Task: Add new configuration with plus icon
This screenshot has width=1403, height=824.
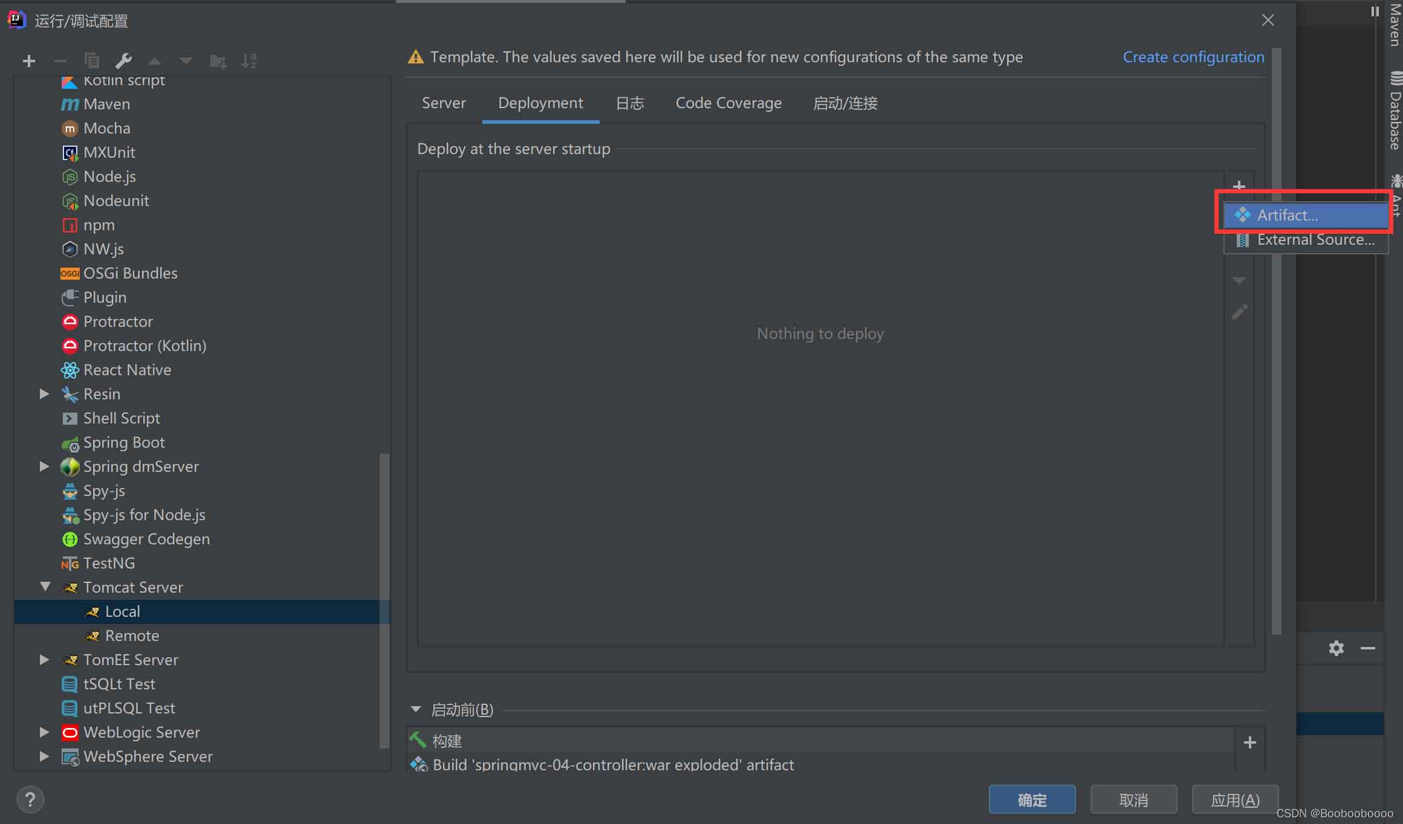Action: click(x=28, y=61)
